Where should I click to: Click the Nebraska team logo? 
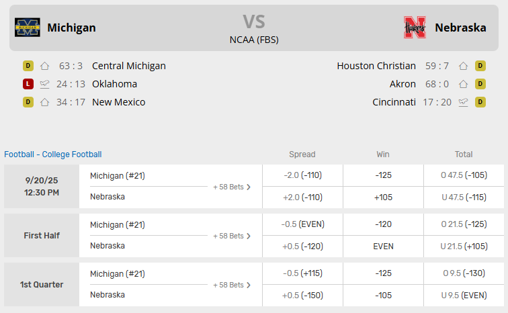tap(415, 28)
